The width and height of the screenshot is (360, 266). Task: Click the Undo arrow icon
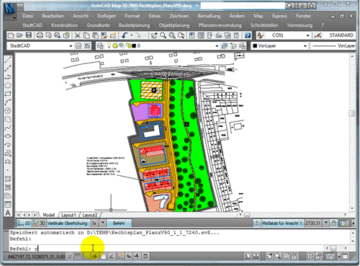125,35
